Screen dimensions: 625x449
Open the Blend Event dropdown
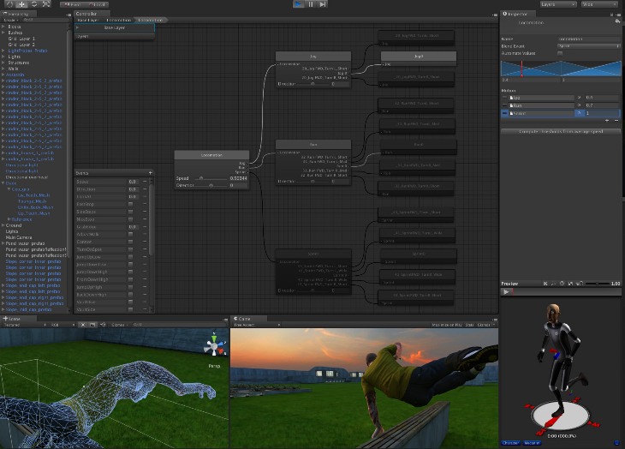[x=587, y=46]
